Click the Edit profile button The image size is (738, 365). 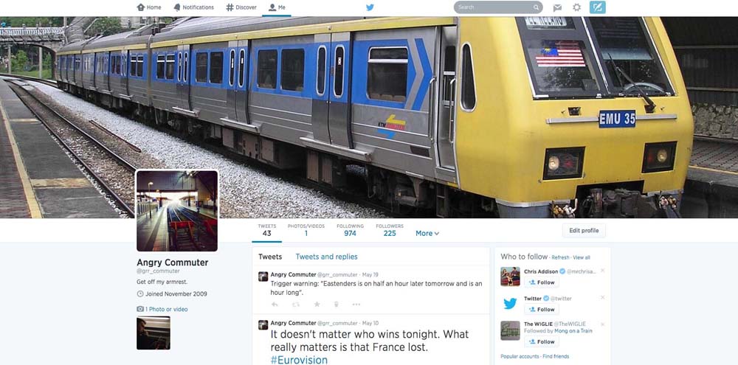pyautogui.click(x=584, y=231)
